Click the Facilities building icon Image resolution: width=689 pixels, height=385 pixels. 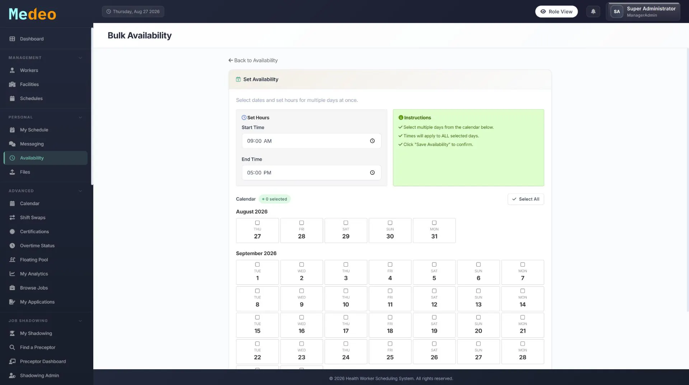point(12,84)
